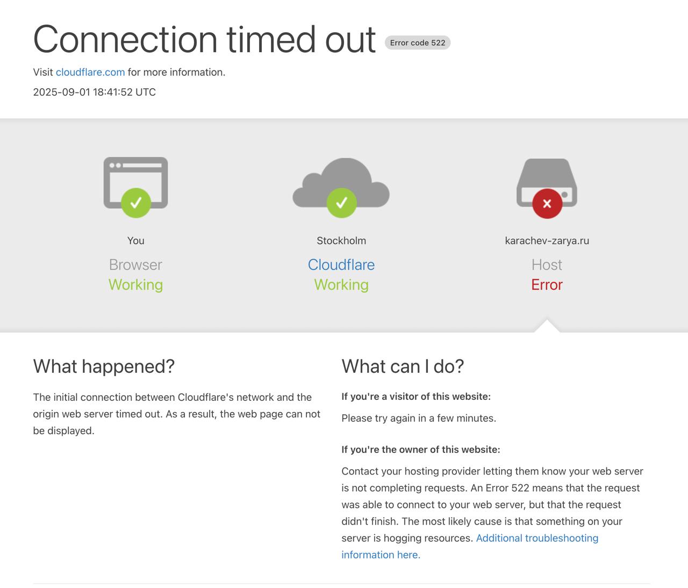Click the red Error status text

(x=547, y=285)
